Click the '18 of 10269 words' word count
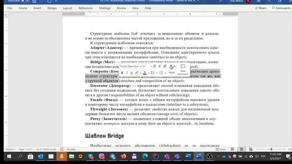This screenshot has width=292, height=164. [46, 149]
